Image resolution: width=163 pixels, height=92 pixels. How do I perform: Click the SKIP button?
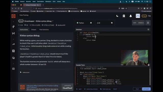coord(79,89)
